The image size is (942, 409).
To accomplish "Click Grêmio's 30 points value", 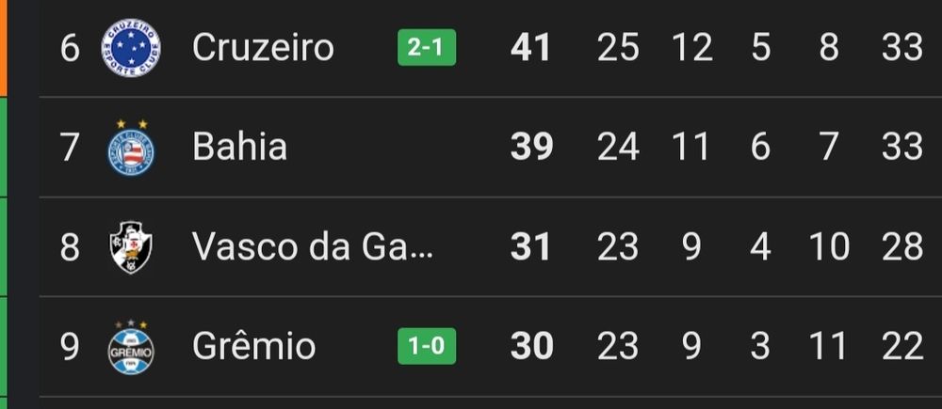I will 531,346.
